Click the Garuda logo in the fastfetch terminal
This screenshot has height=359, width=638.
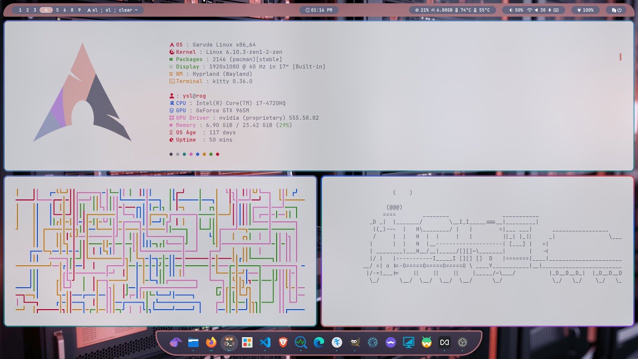click(x=82, y=92)
